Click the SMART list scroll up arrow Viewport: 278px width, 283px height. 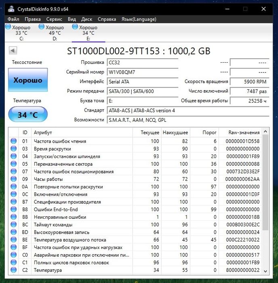(265, 131)
